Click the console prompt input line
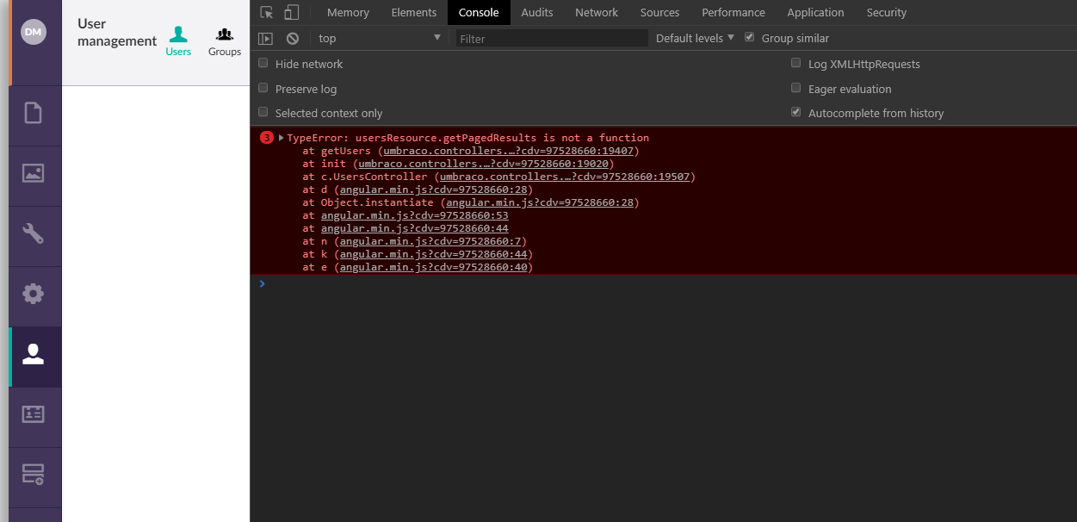 [x=663, y=283]
